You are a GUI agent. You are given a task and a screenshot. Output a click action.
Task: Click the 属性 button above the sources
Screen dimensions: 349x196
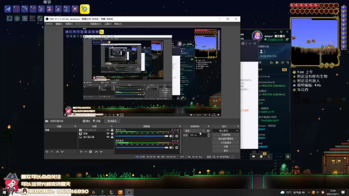point(86,121)
